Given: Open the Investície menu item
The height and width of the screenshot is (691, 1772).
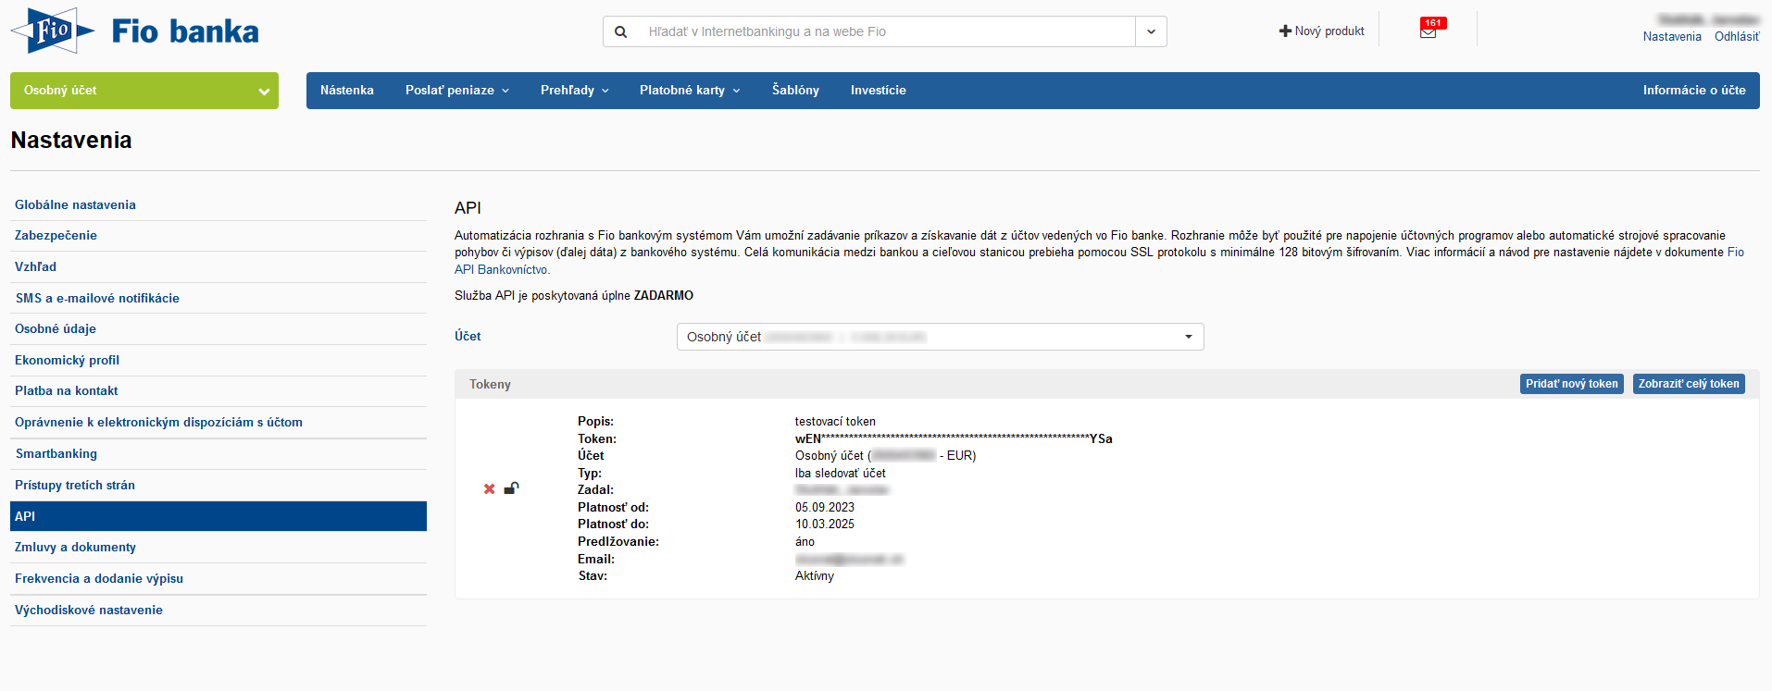Looking at the screenshot, I should [878, 91].
